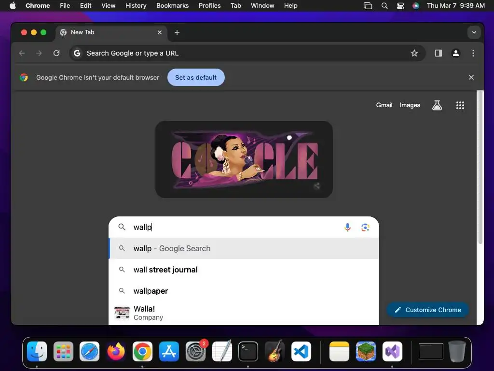
Task: Click the date and time clock
Action: (x=455, y=5)
